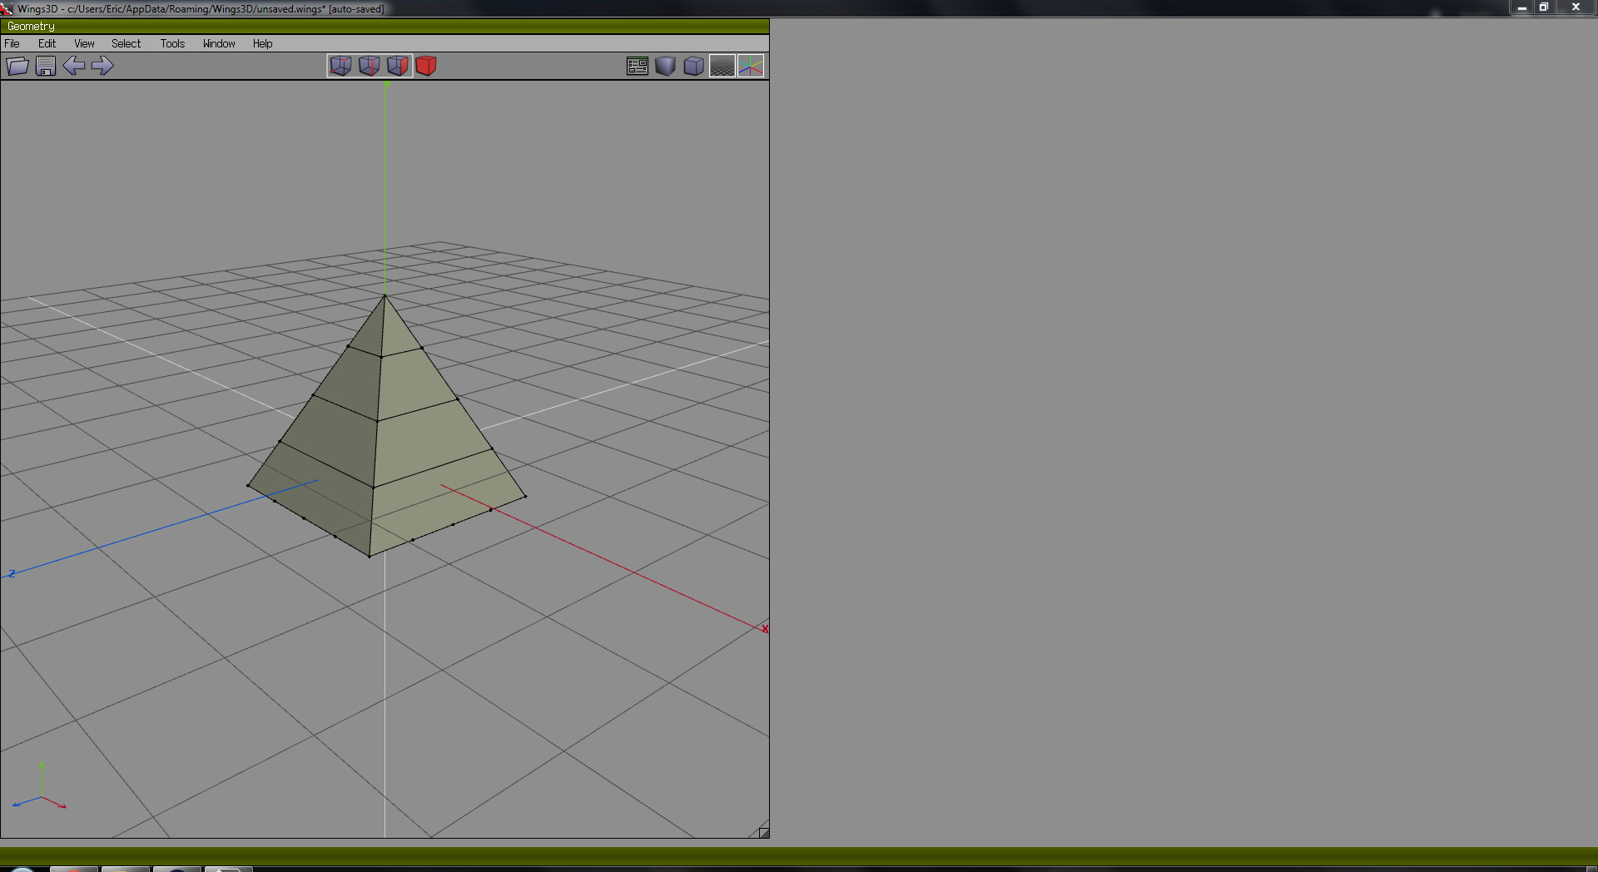
Task: Restore down the Wings3D window
Action: 1544,7
